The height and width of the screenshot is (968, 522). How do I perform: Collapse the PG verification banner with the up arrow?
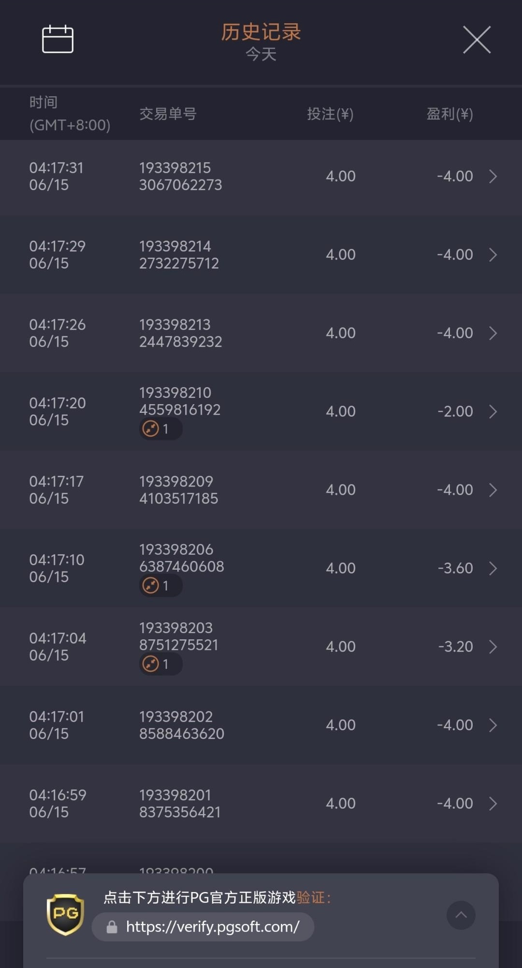coord(461,915)
